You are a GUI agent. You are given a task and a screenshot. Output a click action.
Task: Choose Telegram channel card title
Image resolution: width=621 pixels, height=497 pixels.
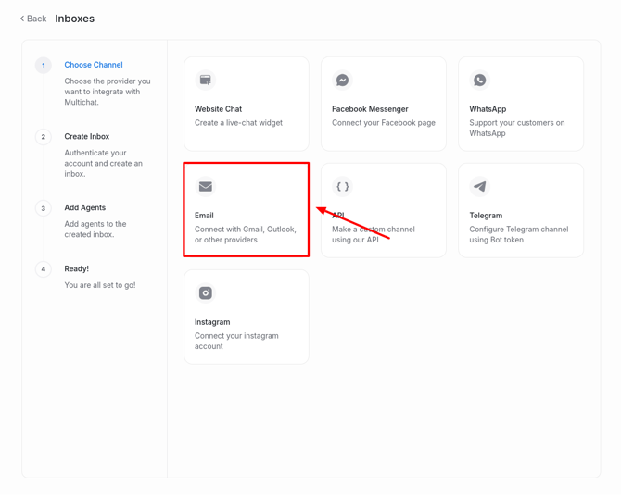[x=486, y=216]
